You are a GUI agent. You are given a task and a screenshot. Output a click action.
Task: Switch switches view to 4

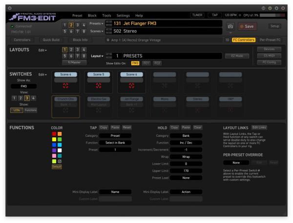coord(33,98)
